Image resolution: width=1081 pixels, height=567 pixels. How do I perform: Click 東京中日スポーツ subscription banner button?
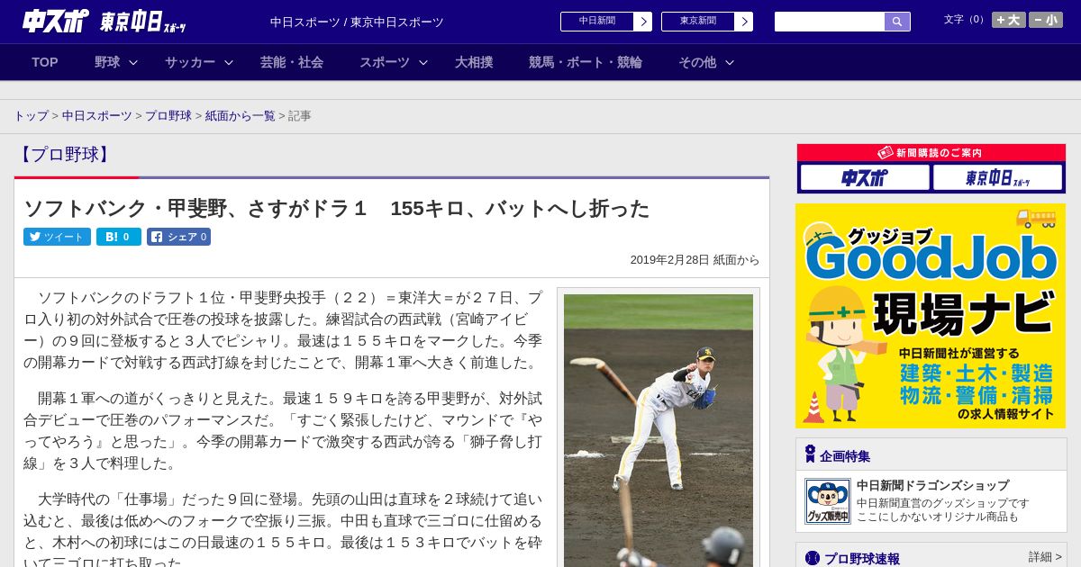pyautogui.click(x=998, y=177)
